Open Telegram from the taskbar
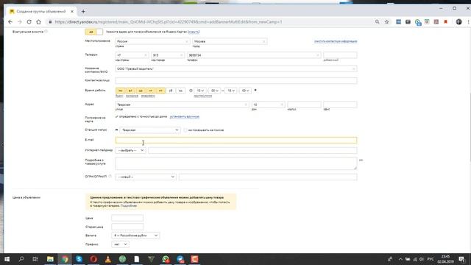The width and height of the screenshot is (471, 265). tap(180, 259)
